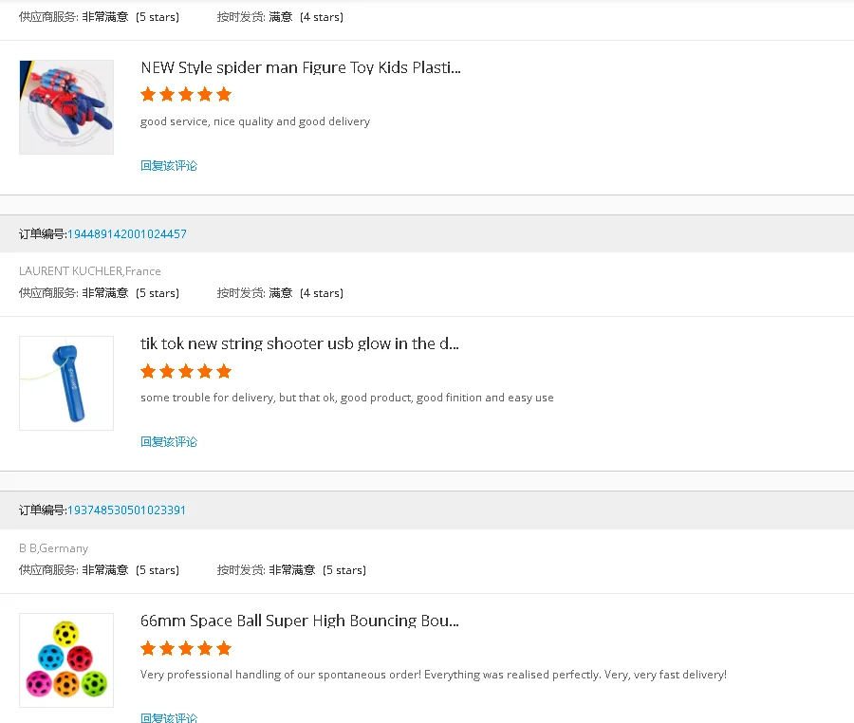Screen dimensions: 854x723
Task: Open the spider man glove product thumbnail
Action: point(66,107)
